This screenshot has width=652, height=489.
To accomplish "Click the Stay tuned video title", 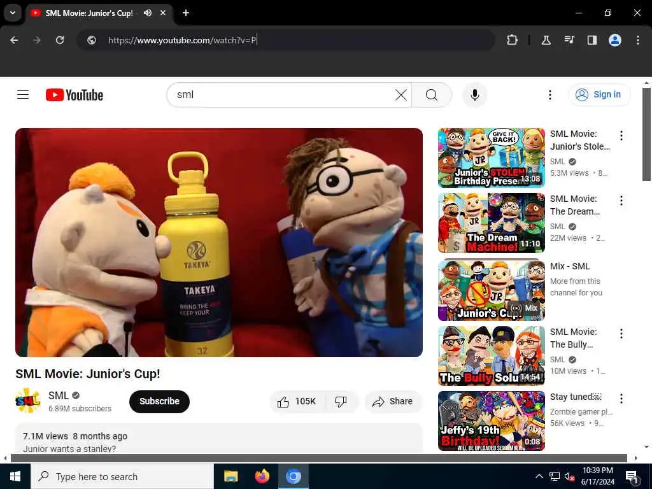I will [x=576, y=397].
